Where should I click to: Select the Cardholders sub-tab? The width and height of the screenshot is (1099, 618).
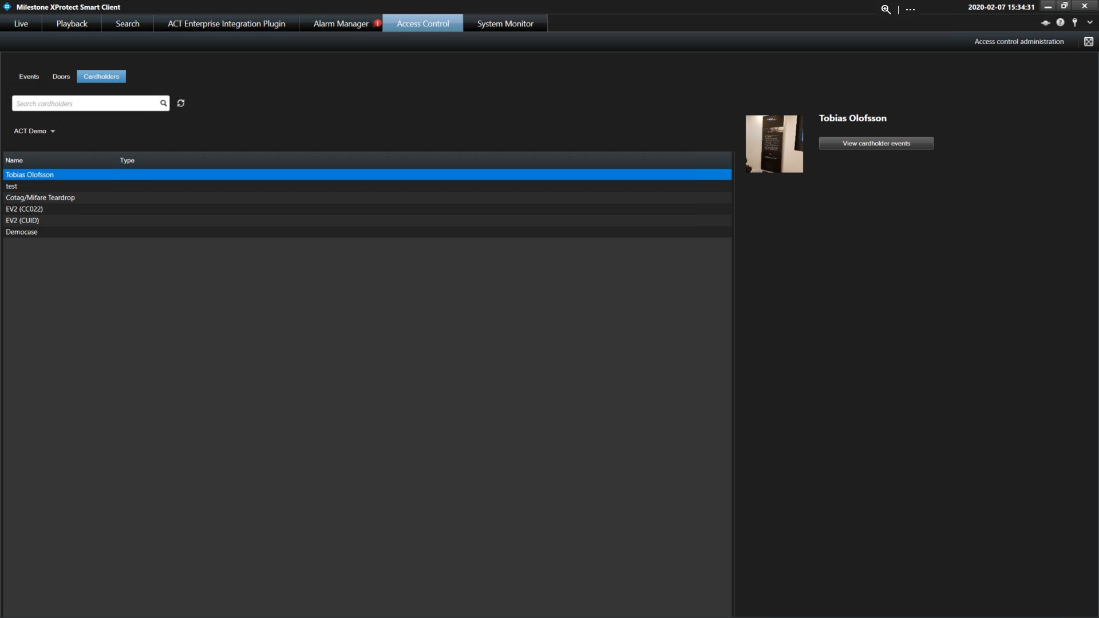(101, 77)
